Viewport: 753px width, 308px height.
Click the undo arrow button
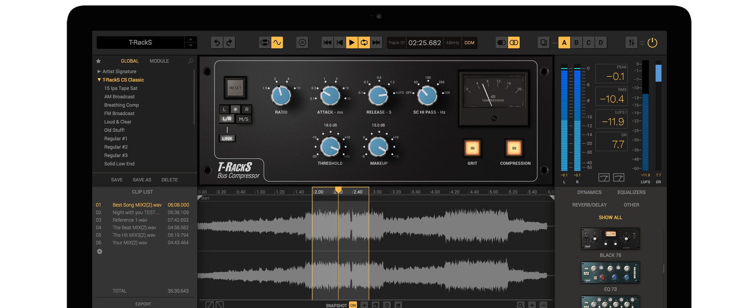pos(217,43)
